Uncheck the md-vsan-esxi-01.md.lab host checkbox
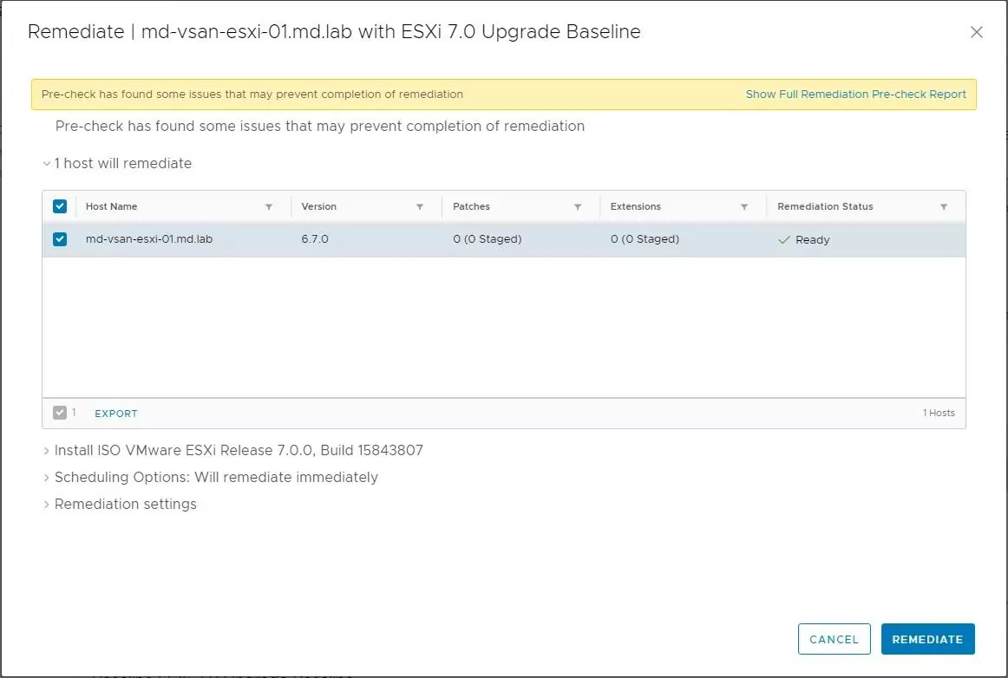Screen dimensions: 1008x678 click(60, 239)
